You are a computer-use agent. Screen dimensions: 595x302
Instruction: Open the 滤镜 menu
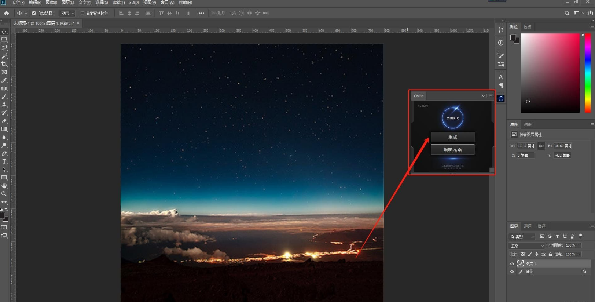[118, 3]
